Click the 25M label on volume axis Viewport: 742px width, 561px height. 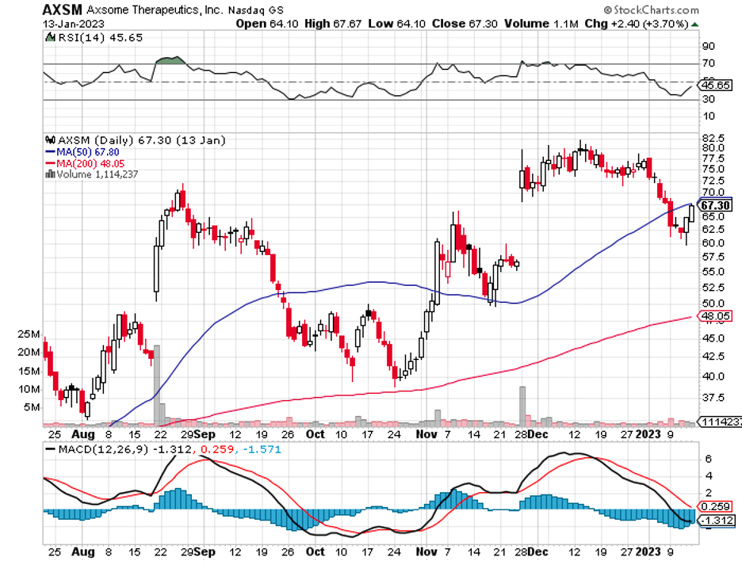[29, 334]
